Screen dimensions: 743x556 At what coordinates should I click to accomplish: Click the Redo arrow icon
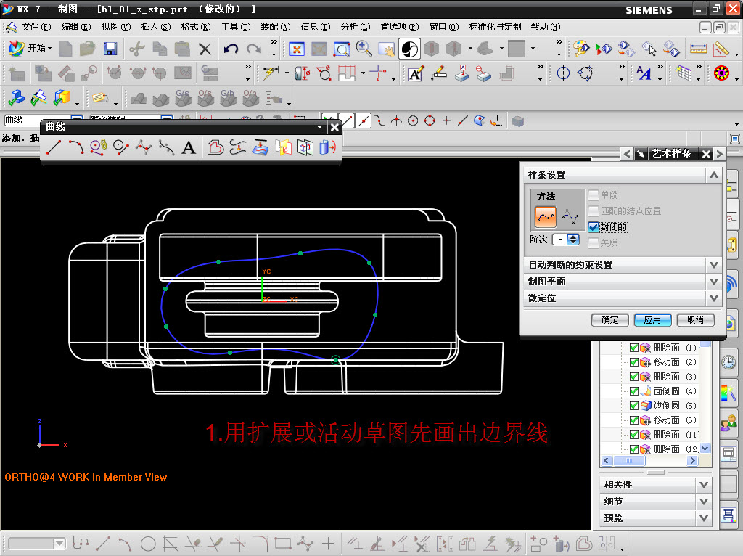(254, 49)
